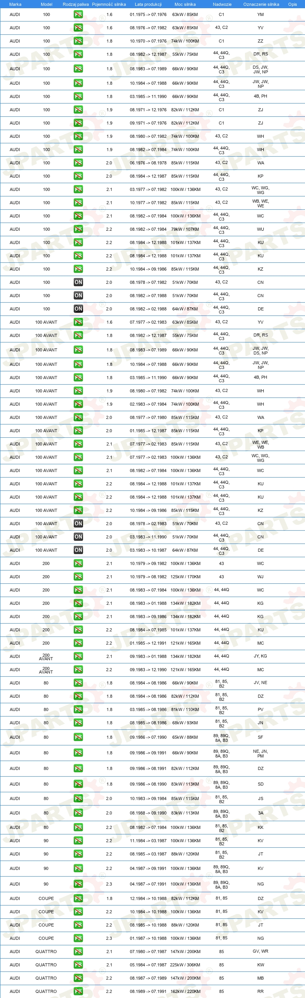Click the engine power 125kW / 170KM
This screenshot has height=998, width=305.
(186, 577)
